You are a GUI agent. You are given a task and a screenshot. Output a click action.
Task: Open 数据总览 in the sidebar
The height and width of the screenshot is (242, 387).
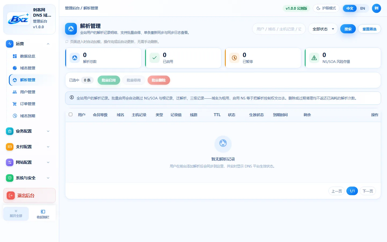pyautogui.click(x=31, y=56)
